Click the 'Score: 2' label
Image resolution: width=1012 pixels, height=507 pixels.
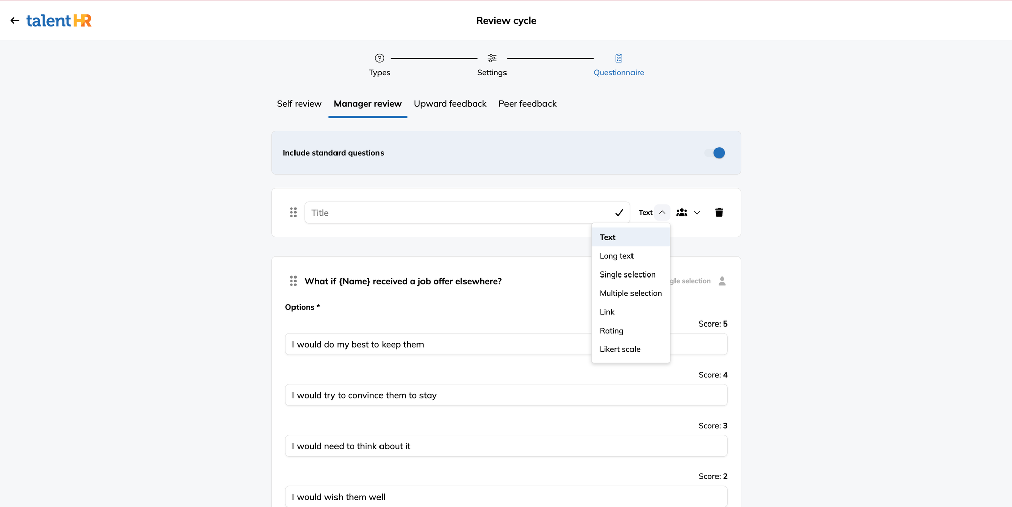pos(713,477)
